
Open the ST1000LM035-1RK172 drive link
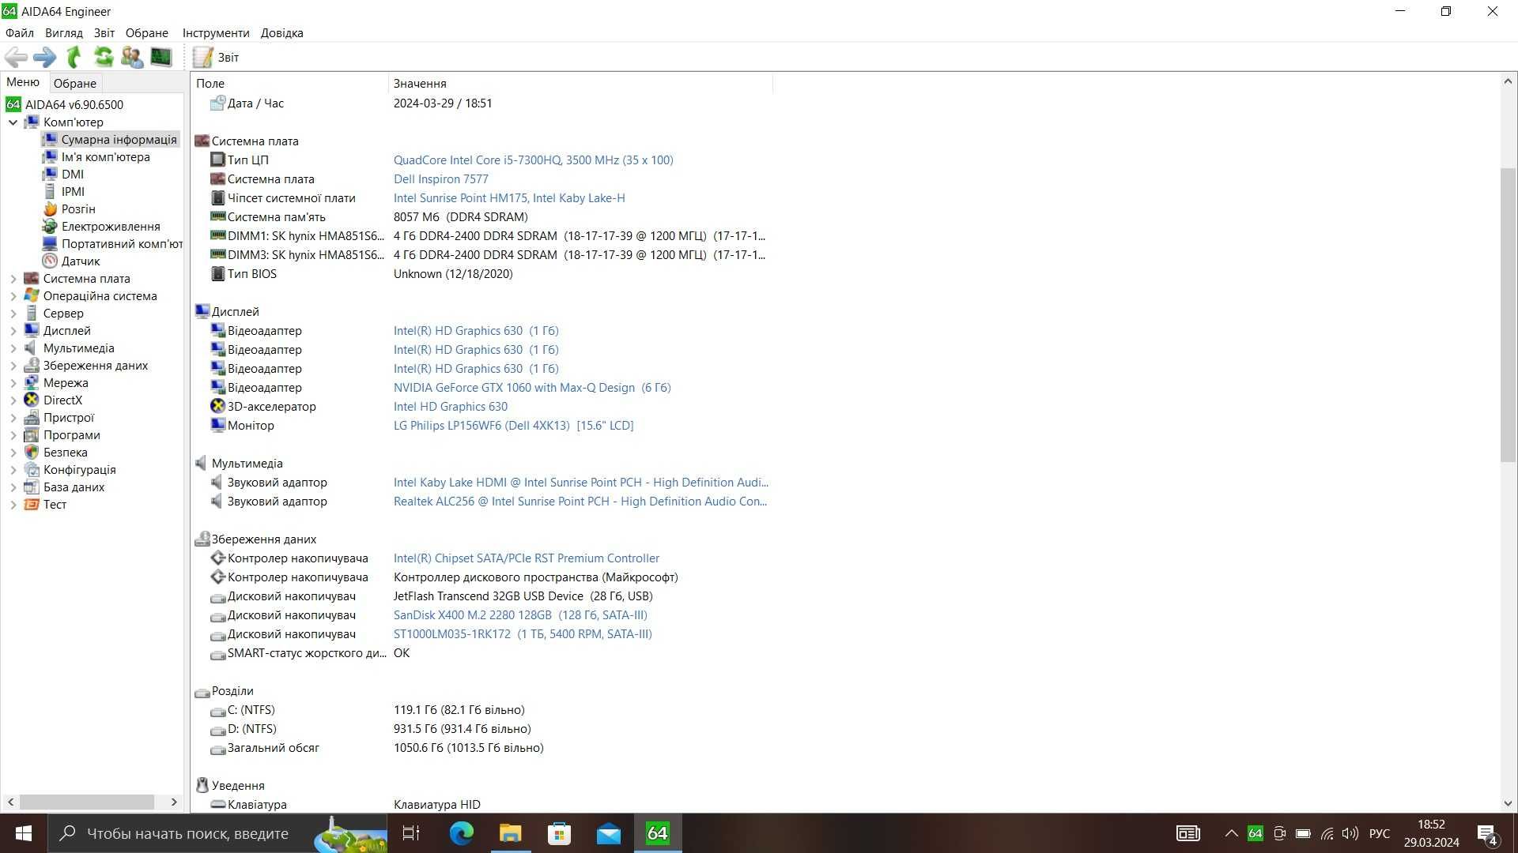pyautogui.click(x=523, y=634)
